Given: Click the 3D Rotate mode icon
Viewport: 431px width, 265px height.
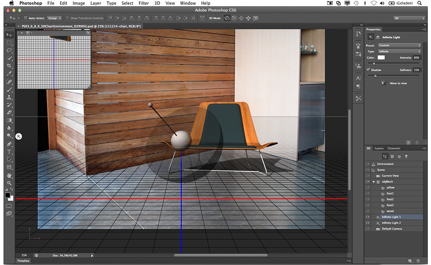Looking at the screenshot, I should point(227,18).
